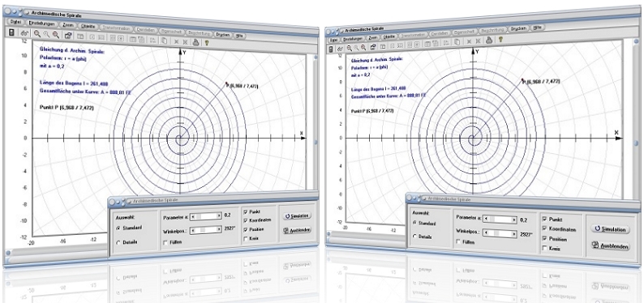Click Ausblenden button in left panel

click(297, 229)
